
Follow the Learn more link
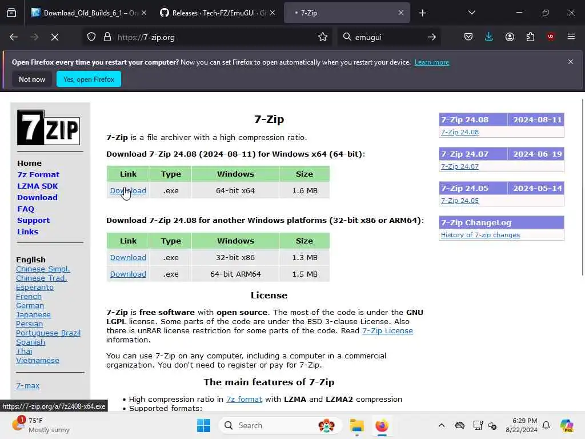432,62
